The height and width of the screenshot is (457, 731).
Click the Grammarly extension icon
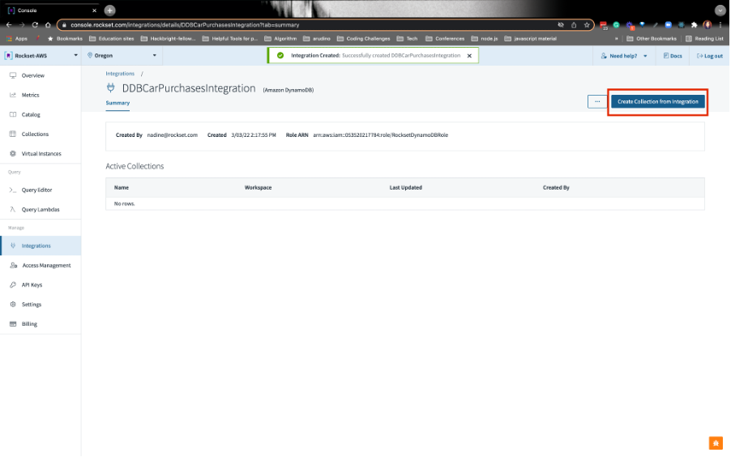[616, 25]
